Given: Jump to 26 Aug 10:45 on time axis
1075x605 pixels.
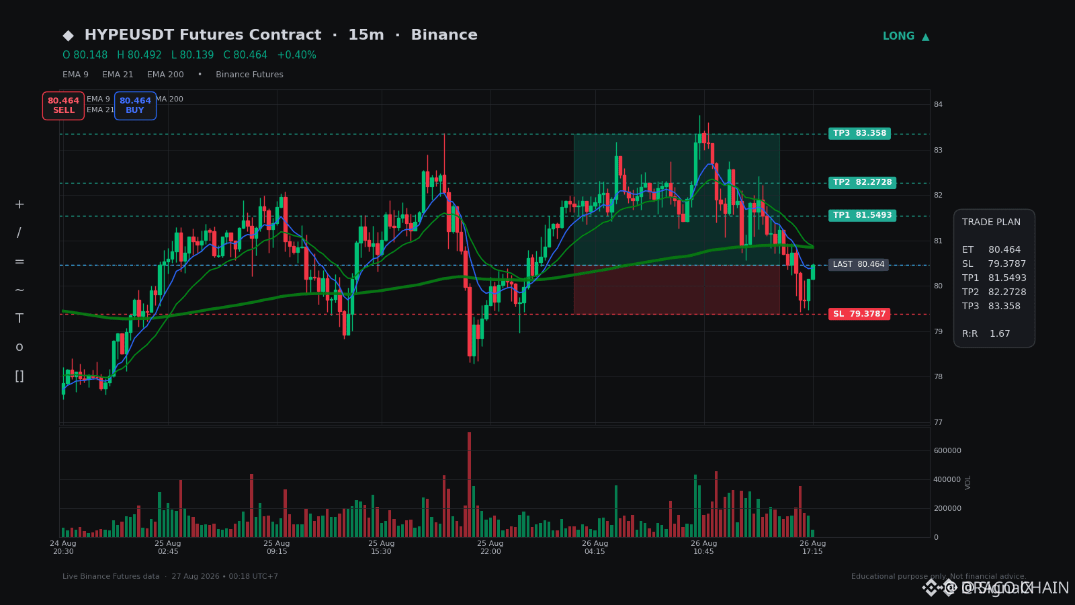Looking at the screenshot, I should pos(704,547).
